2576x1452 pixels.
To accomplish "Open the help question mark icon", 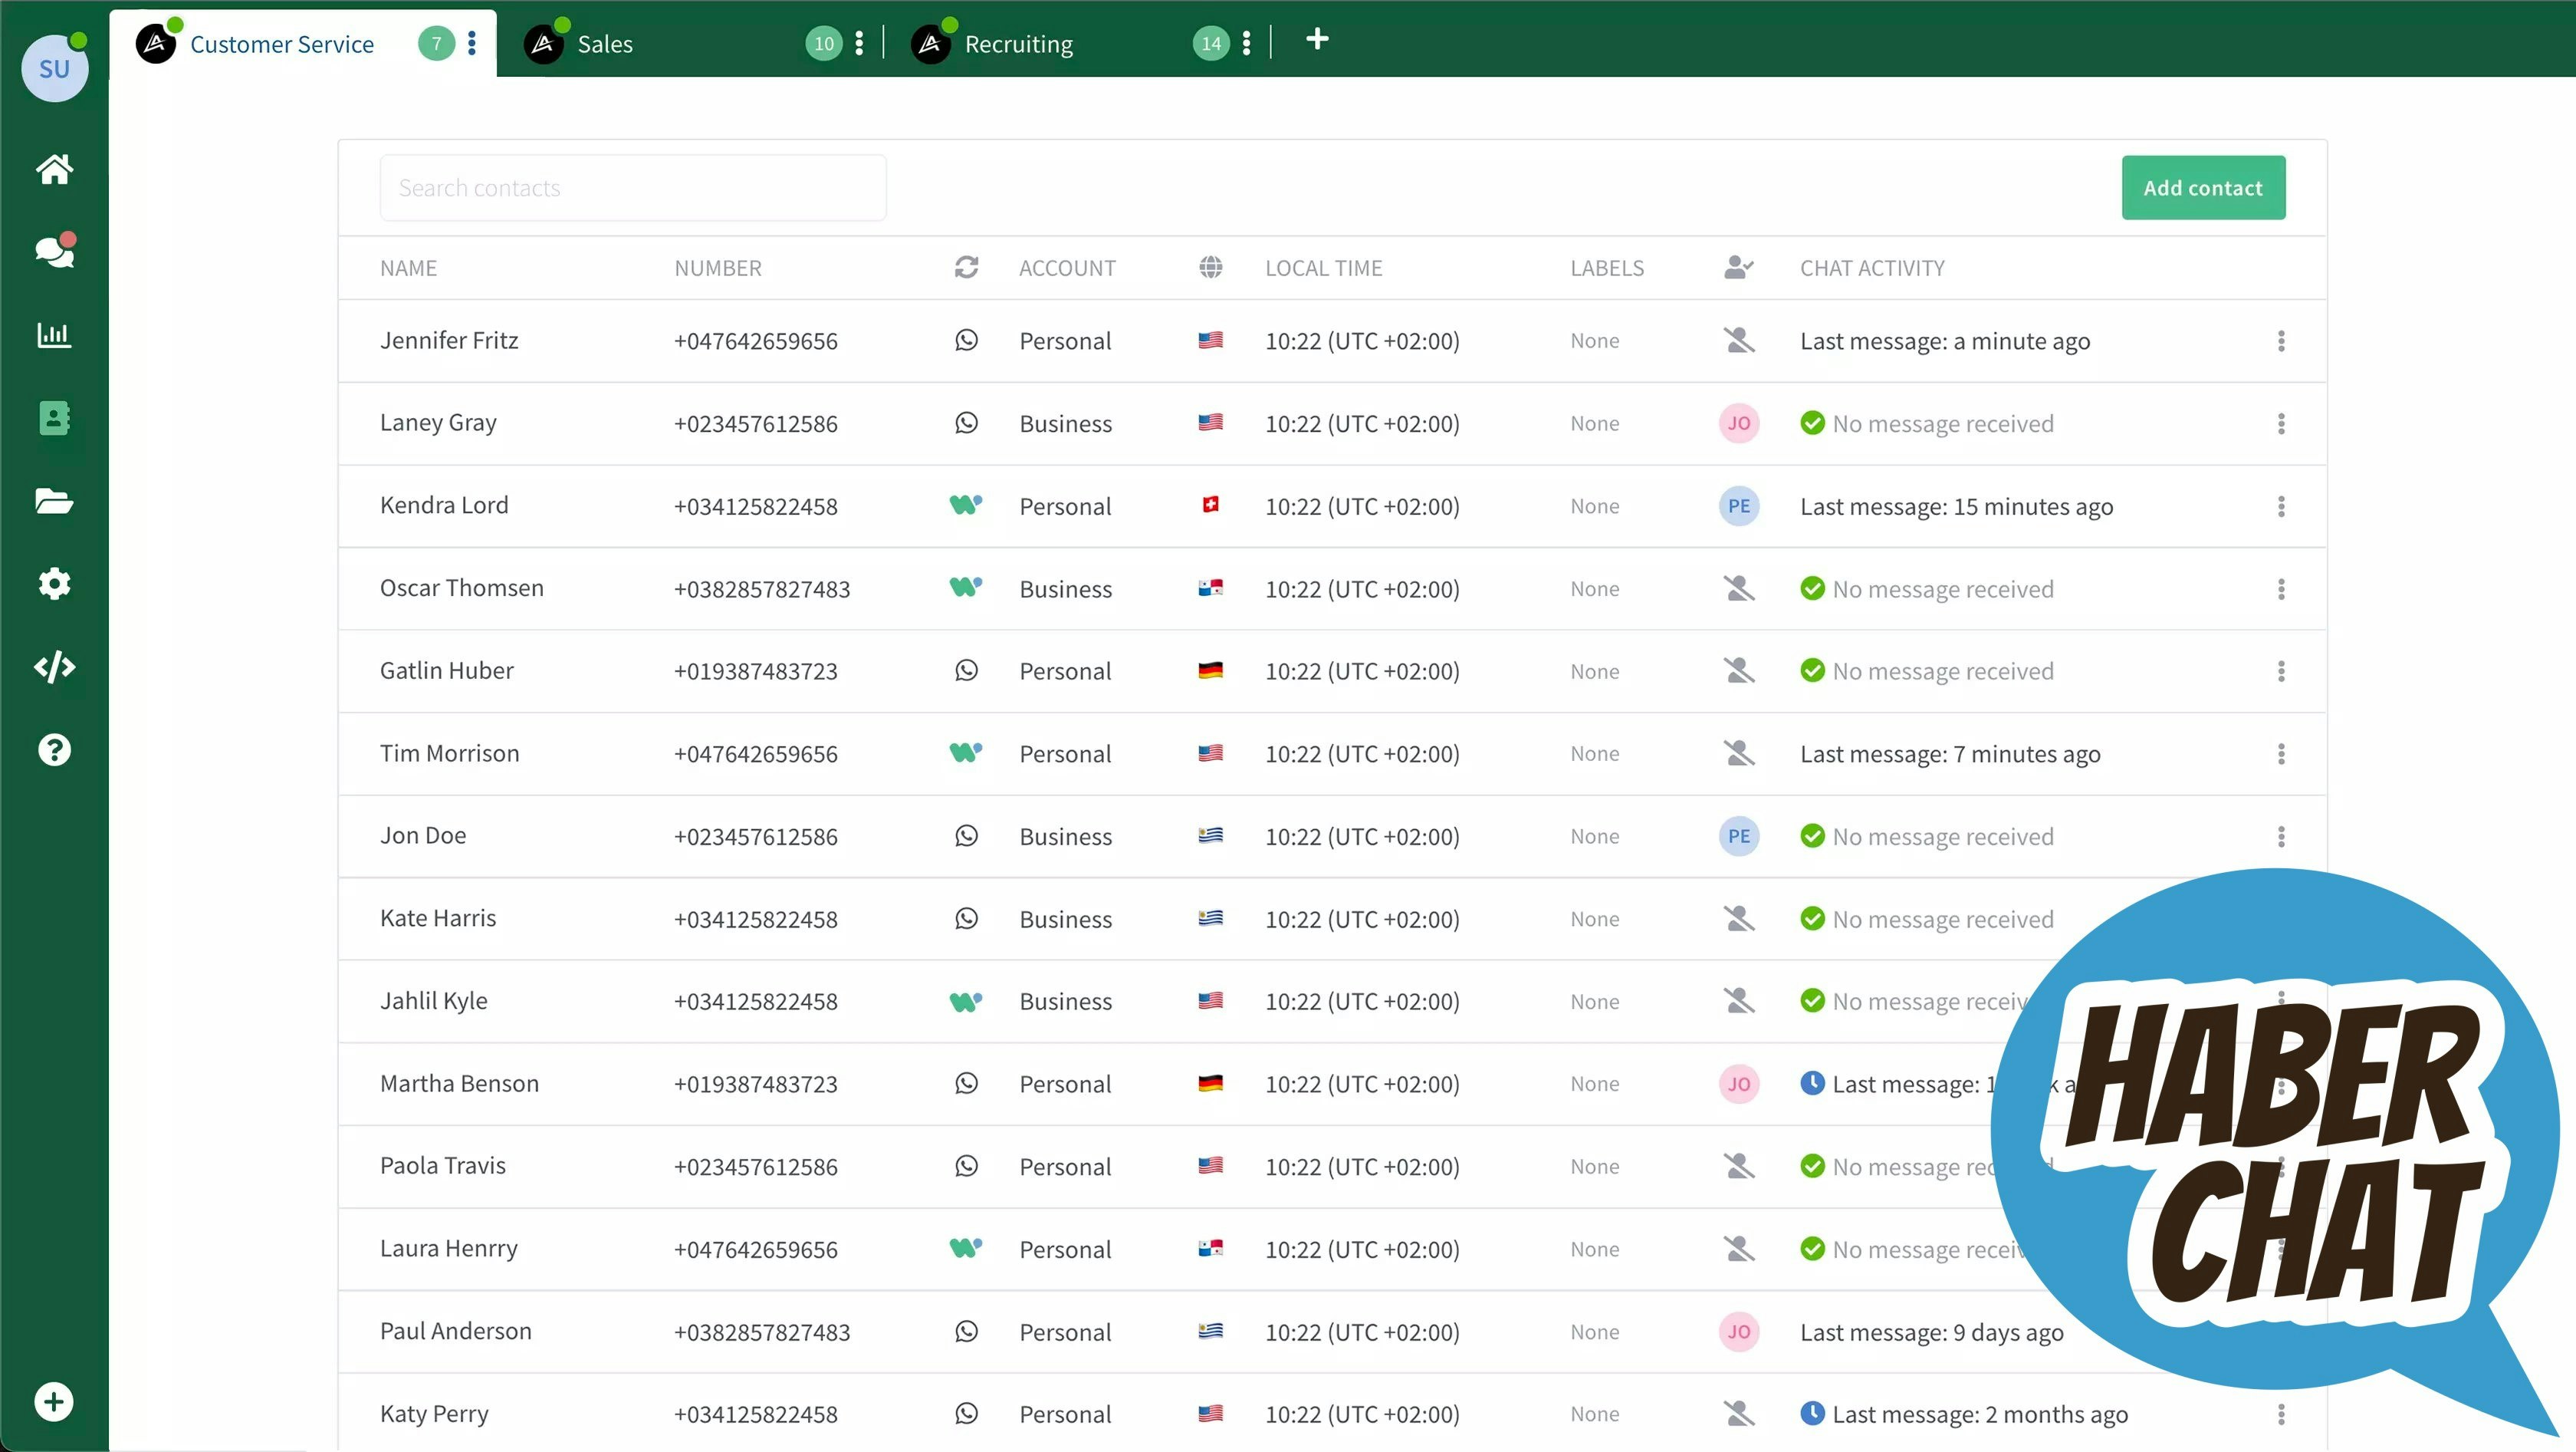I will (x=54, y=749).
